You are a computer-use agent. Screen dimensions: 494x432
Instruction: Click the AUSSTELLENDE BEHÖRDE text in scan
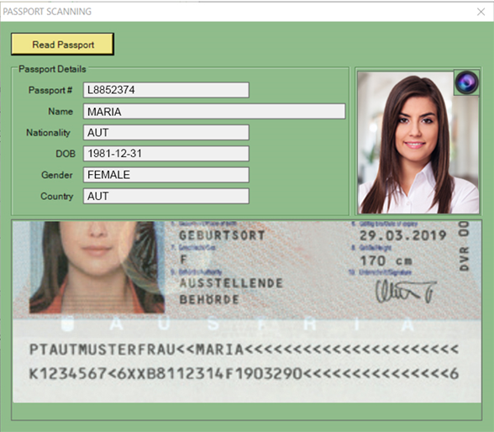[231, 291]
